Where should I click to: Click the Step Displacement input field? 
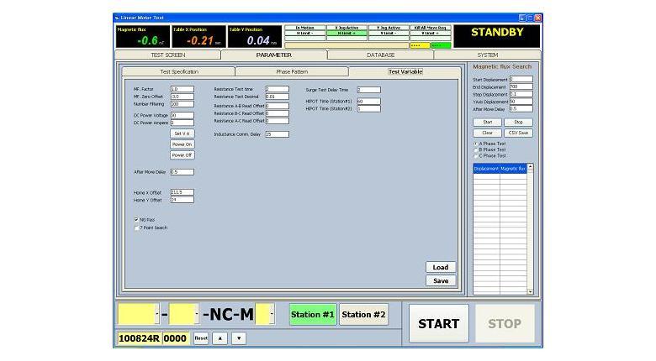tap(521, 94)
